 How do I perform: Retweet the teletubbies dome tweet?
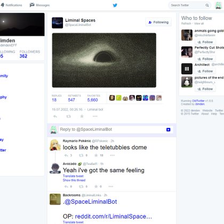(x=81, y=155)
